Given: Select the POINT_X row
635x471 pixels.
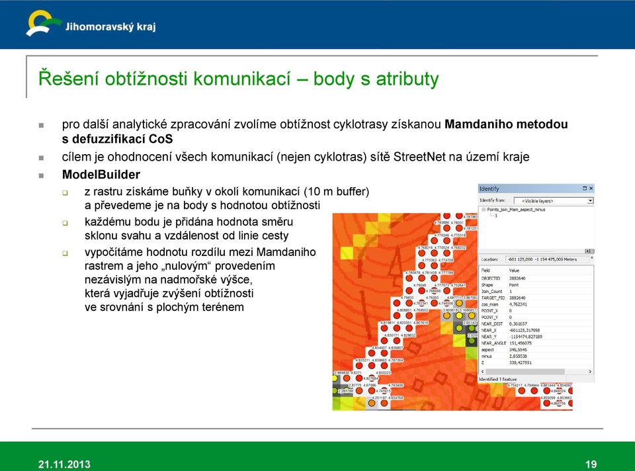Looking at the screenshot, I should pyautogui.click(x=536, y=311).
